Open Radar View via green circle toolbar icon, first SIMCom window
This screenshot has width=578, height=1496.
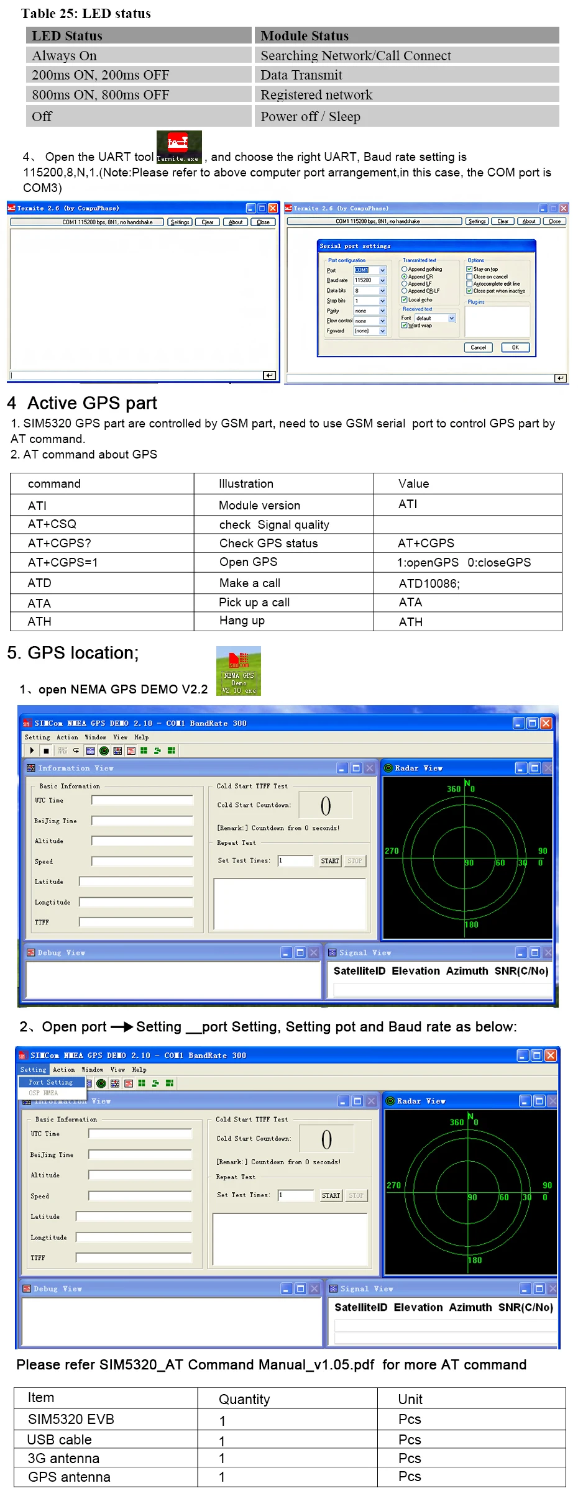coord(104,750)
